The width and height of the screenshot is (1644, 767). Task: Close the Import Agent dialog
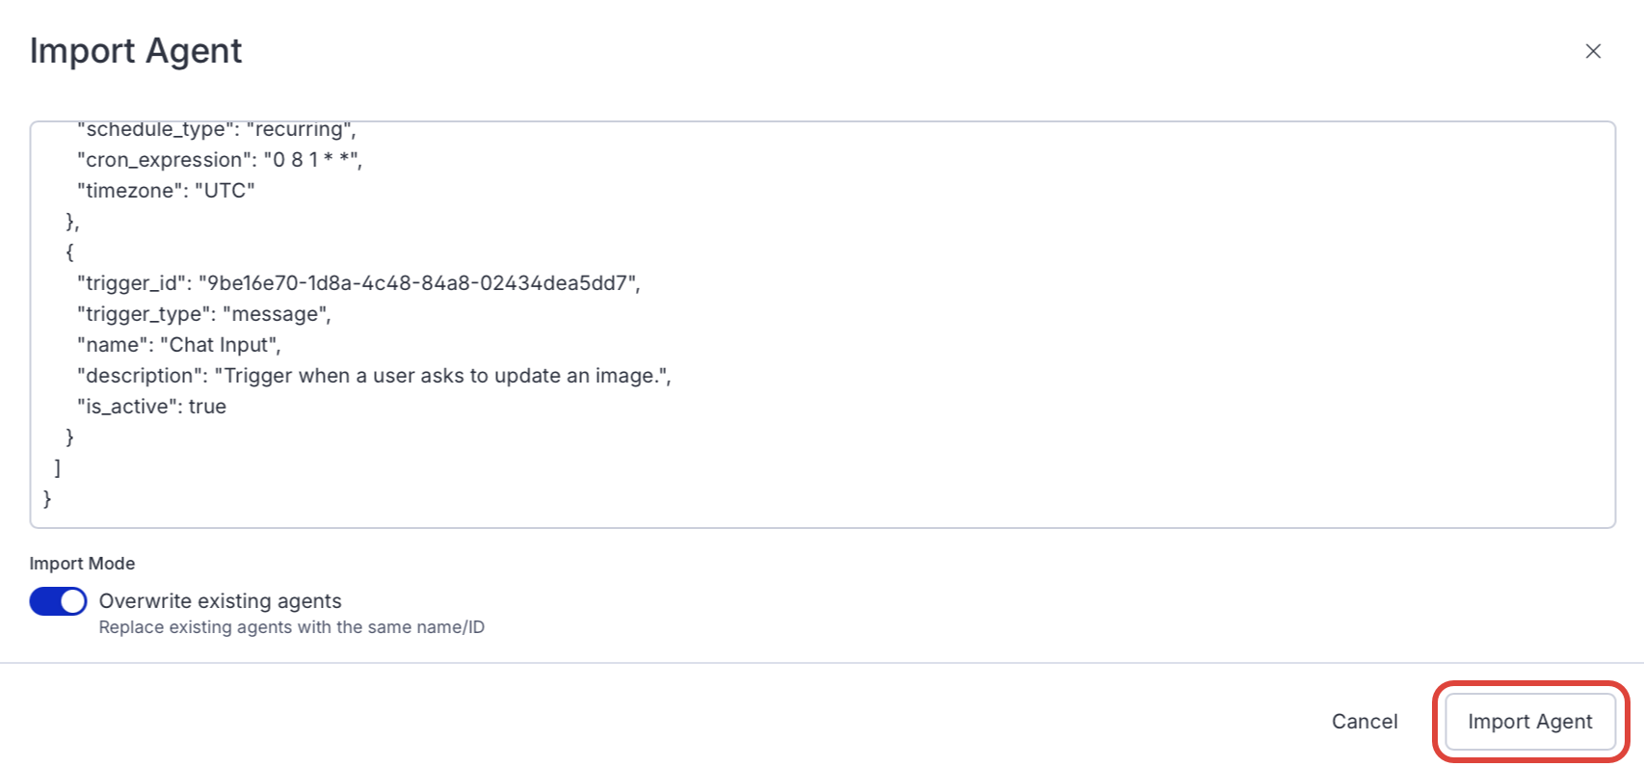click(1593, 51)
